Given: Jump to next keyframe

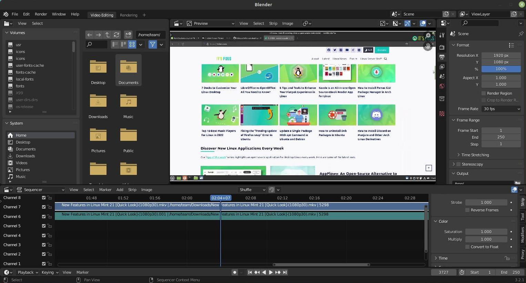Looking at the screenshot, I should [278, 272].
